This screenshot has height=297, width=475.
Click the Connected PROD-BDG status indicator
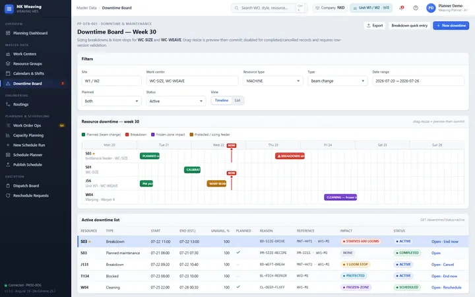coord(23,285)
